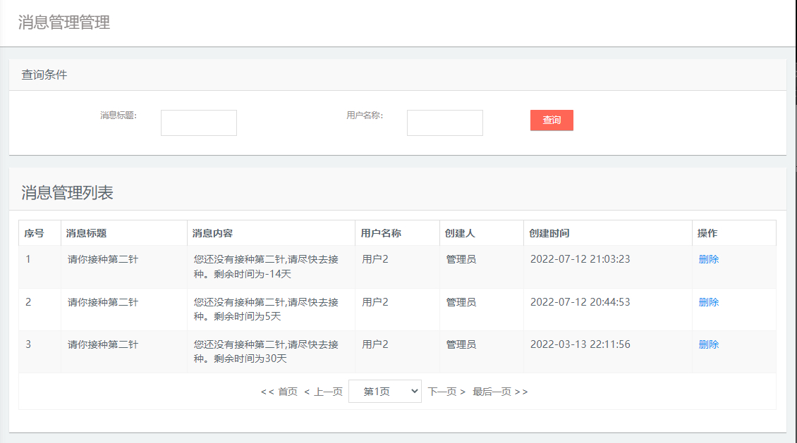Viewport: 797px width, 443px height.
Task: Click the 用户名称 input field
Action: click(444, 122)
